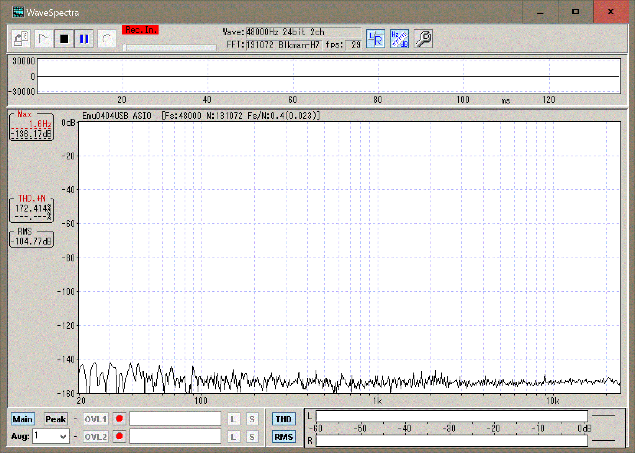Open the Avg count dropdown
This screenshot has height=453, width=635.
click(51, 436)
